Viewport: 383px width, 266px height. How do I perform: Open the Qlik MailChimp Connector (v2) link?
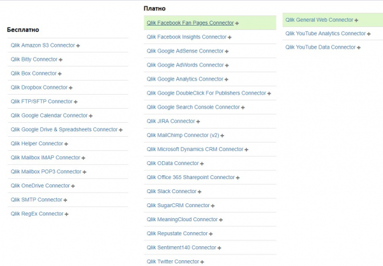click(x=183, y=136)
